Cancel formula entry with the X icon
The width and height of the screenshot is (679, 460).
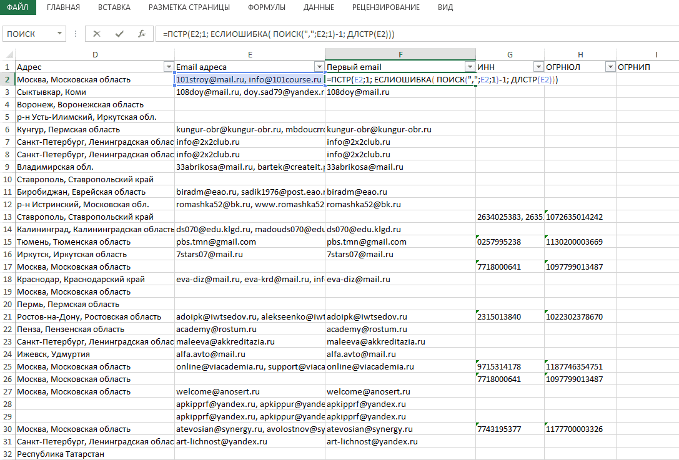pos(97,34)
